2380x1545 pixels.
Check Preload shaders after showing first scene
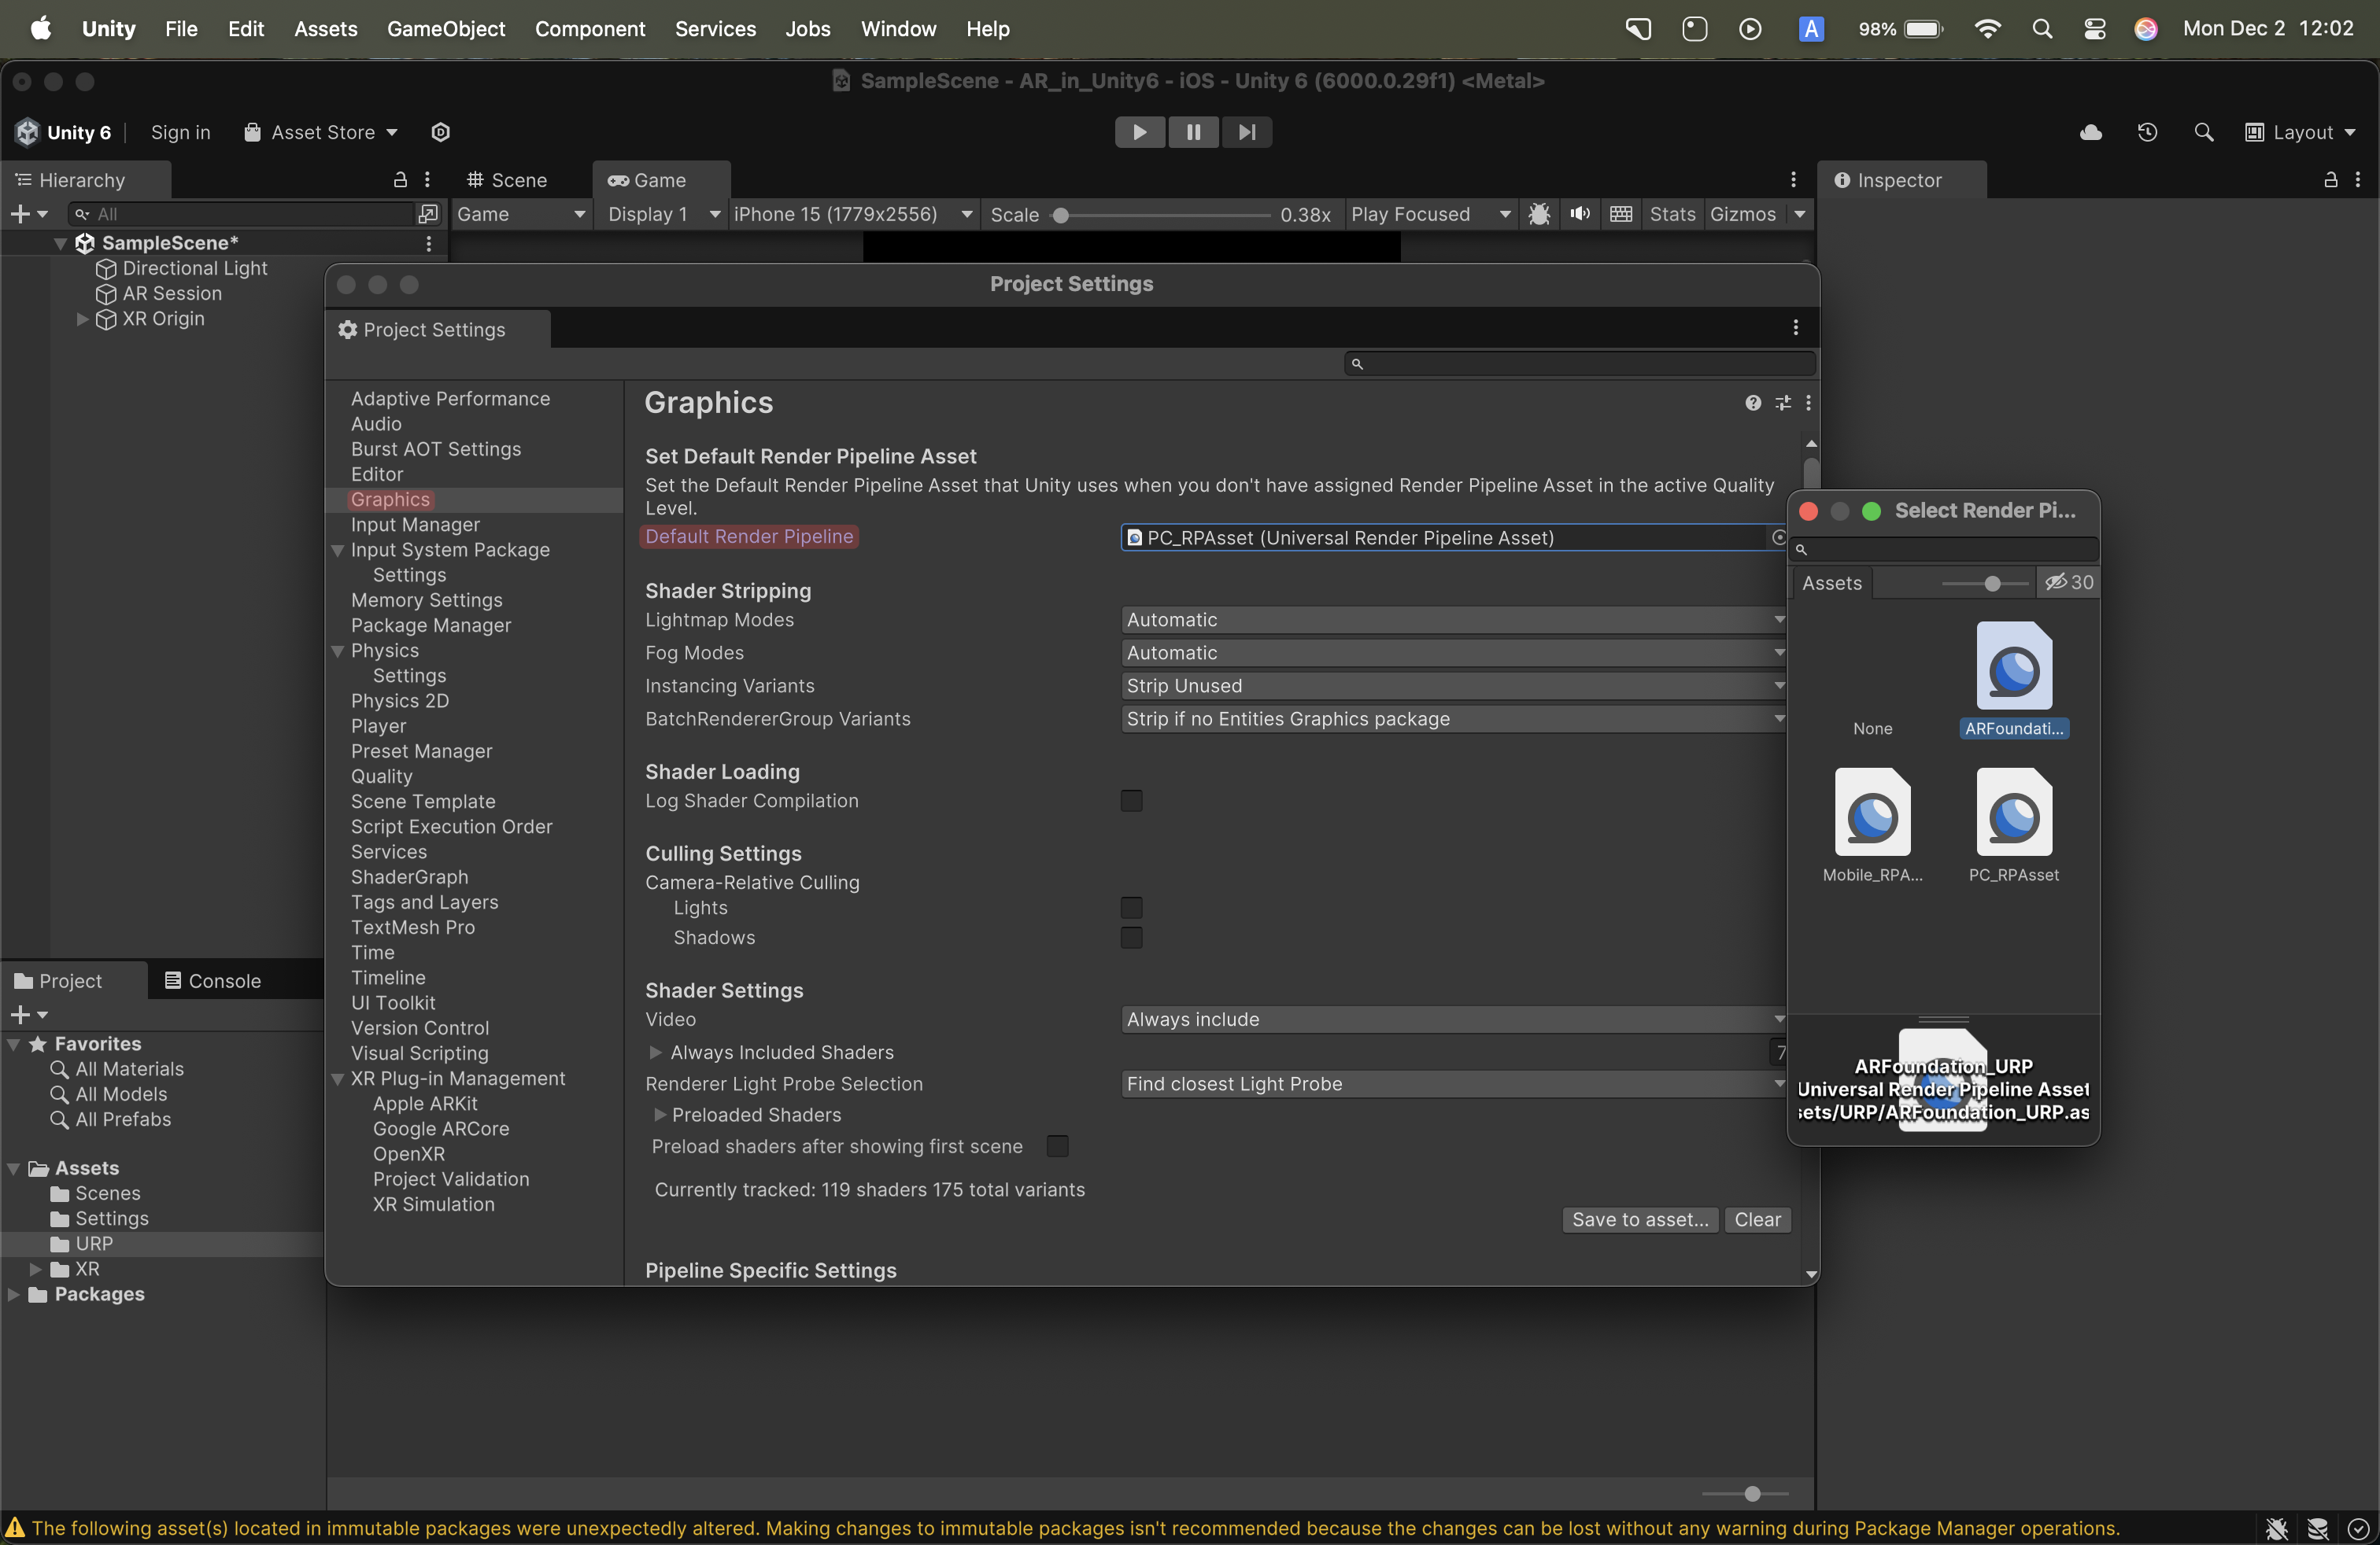[x=1057, y=1146]
